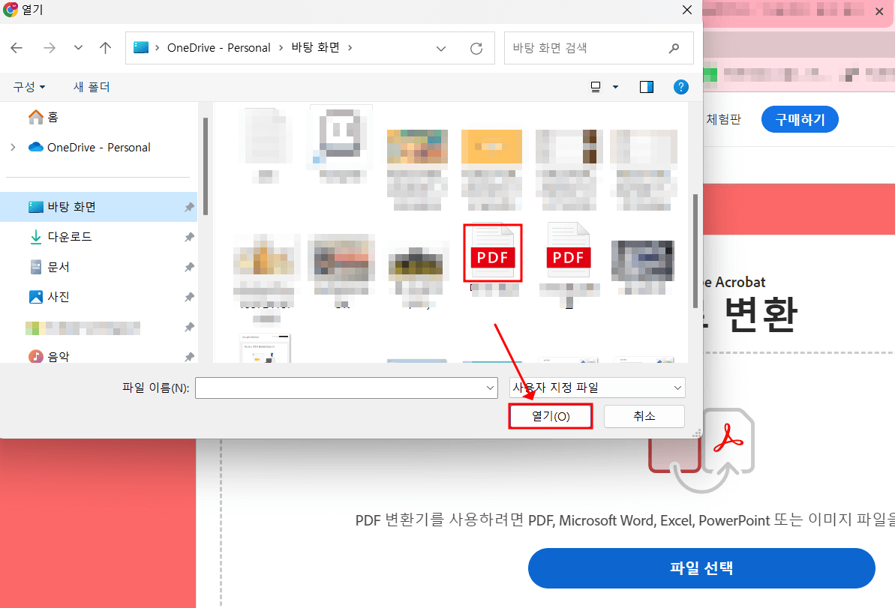
Task: Select the highlighted PDF file thumbnail
Action: click(492, 253)
